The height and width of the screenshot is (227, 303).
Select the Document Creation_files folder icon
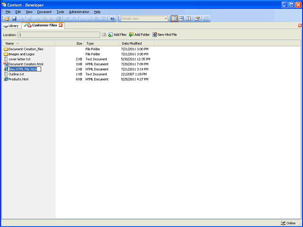[x=6, y=49]
